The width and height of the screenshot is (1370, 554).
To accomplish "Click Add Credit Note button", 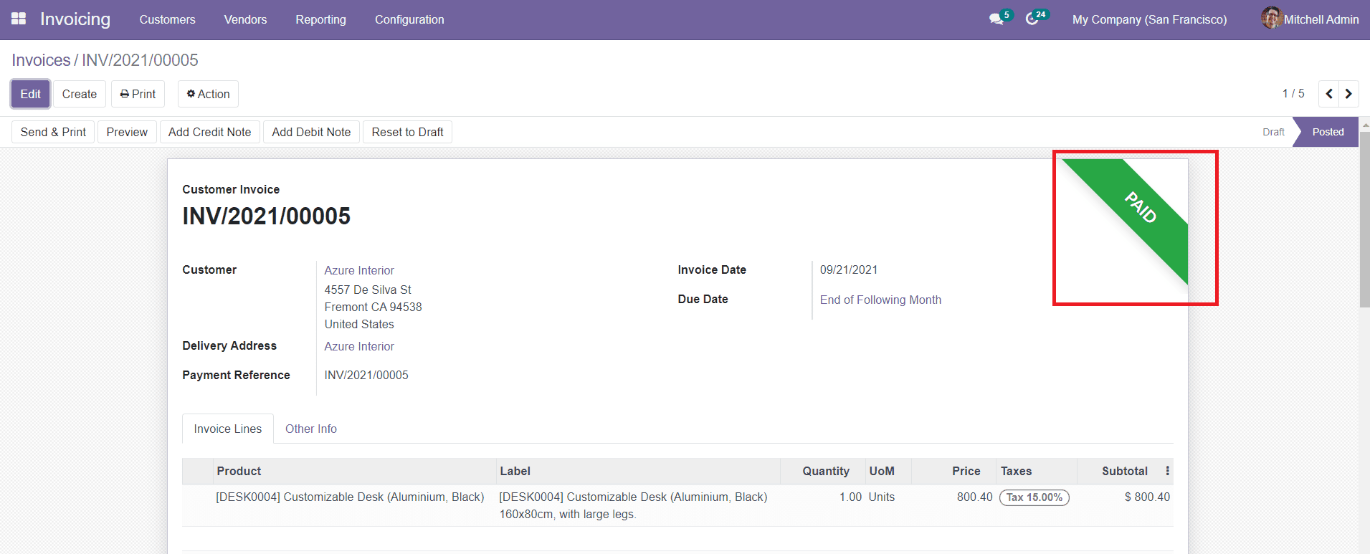I will click(209, 132).
